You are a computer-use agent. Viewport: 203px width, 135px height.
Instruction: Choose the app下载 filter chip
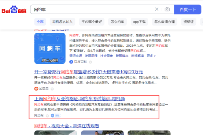(x=139, y=22)
